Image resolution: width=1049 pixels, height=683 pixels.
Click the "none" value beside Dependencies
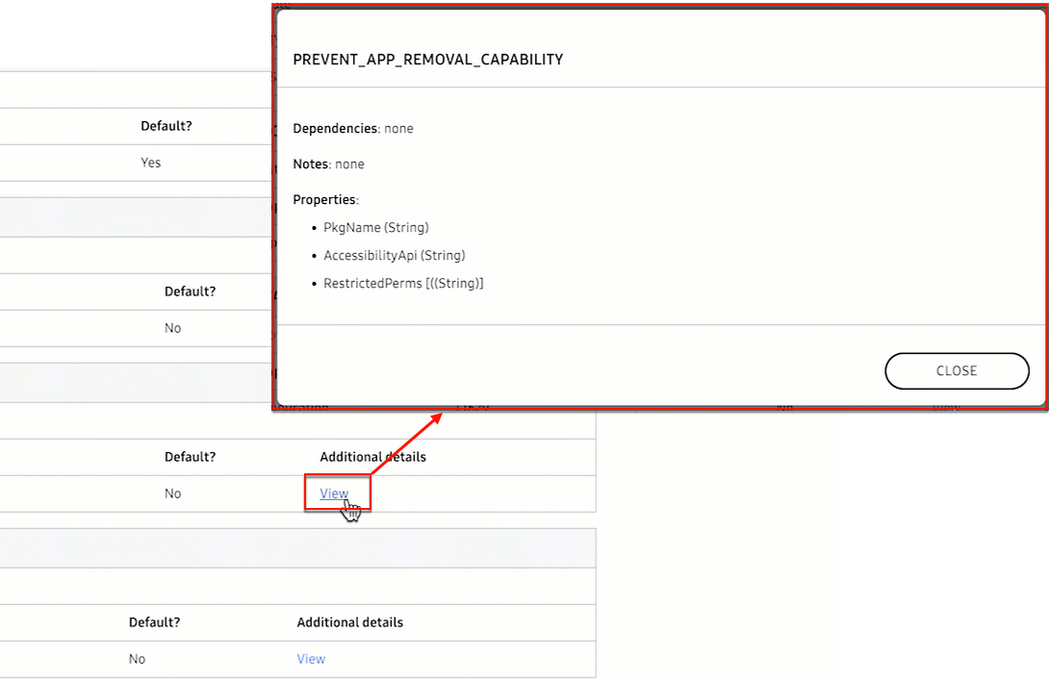click(398, 128)
